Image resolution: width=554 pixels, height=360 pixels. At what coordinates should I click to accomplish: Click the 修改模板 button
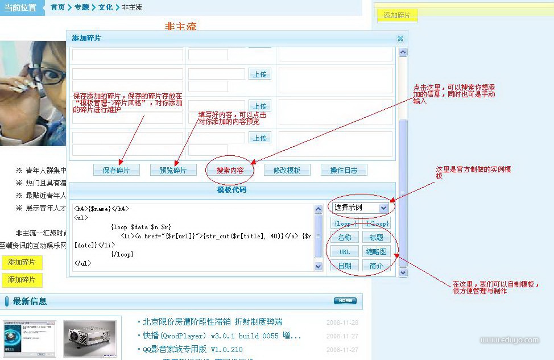click(287, 170)
